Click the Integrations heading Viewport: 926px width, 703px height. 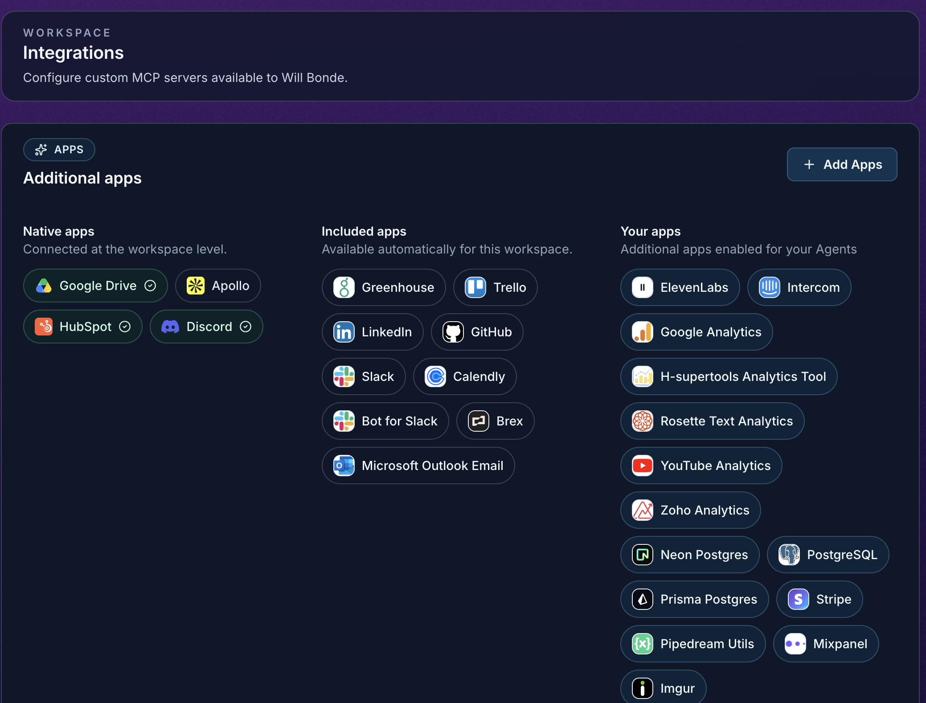[74, 53]
